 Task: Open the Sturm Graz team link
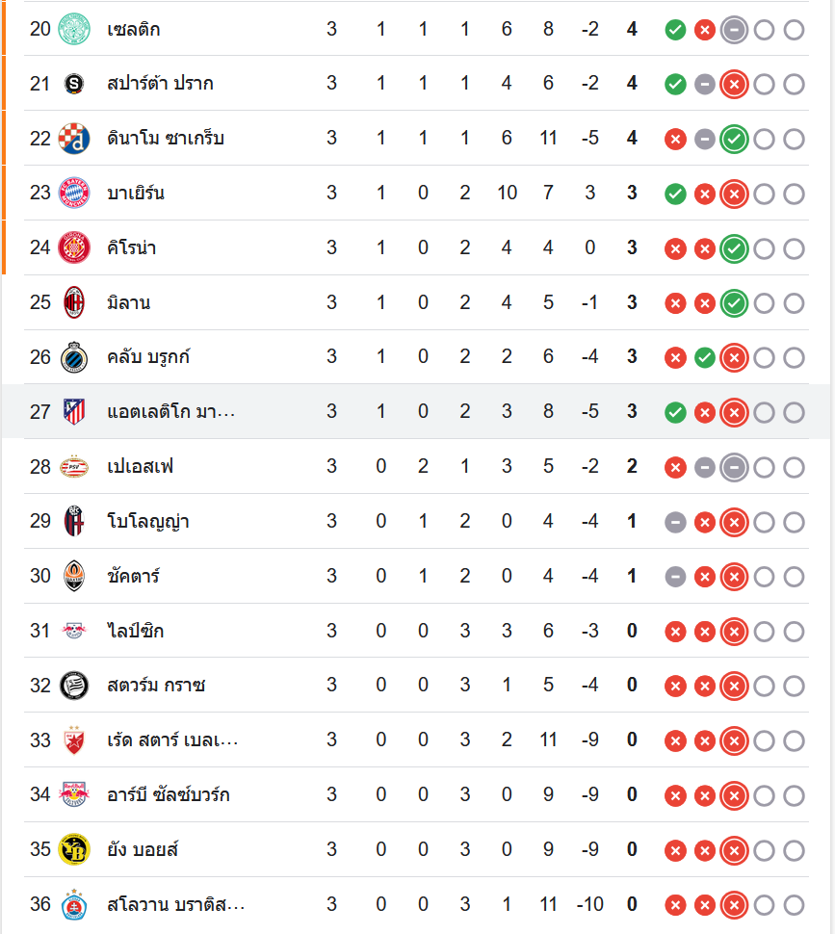pyautogui.click(x=156, y=686)
